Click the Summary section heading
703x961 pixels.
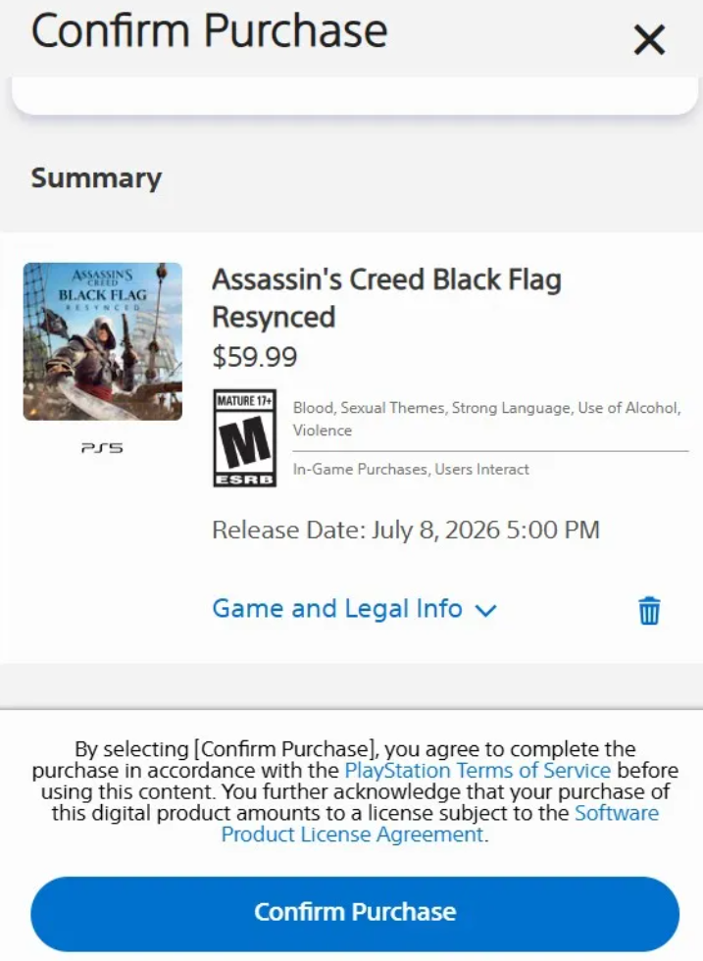pos(96,178)
